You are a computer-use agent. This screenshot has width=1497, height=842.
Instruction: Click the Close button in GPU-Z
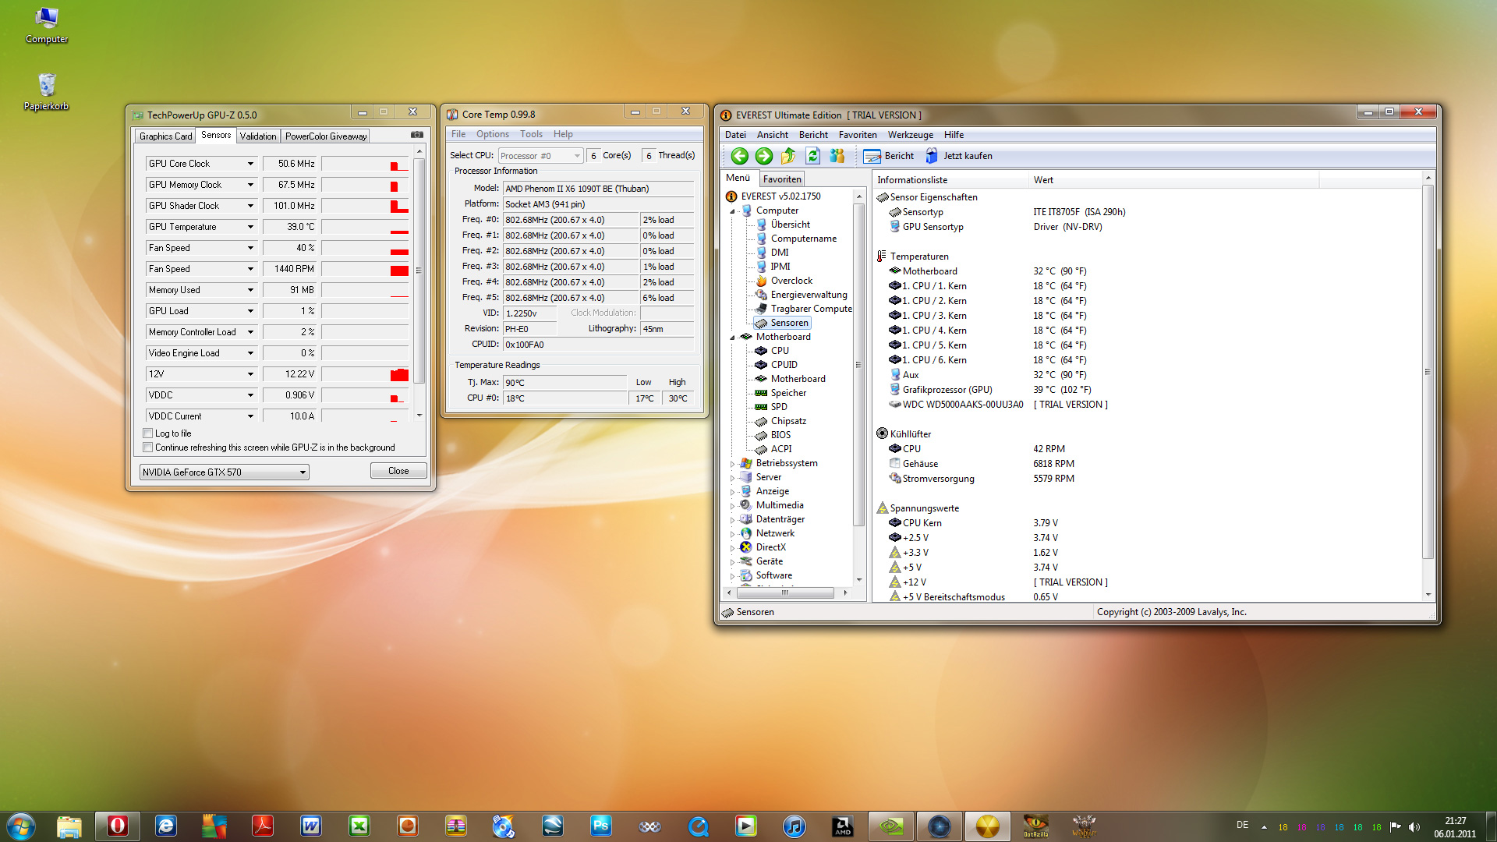click(x=398, y=471)
